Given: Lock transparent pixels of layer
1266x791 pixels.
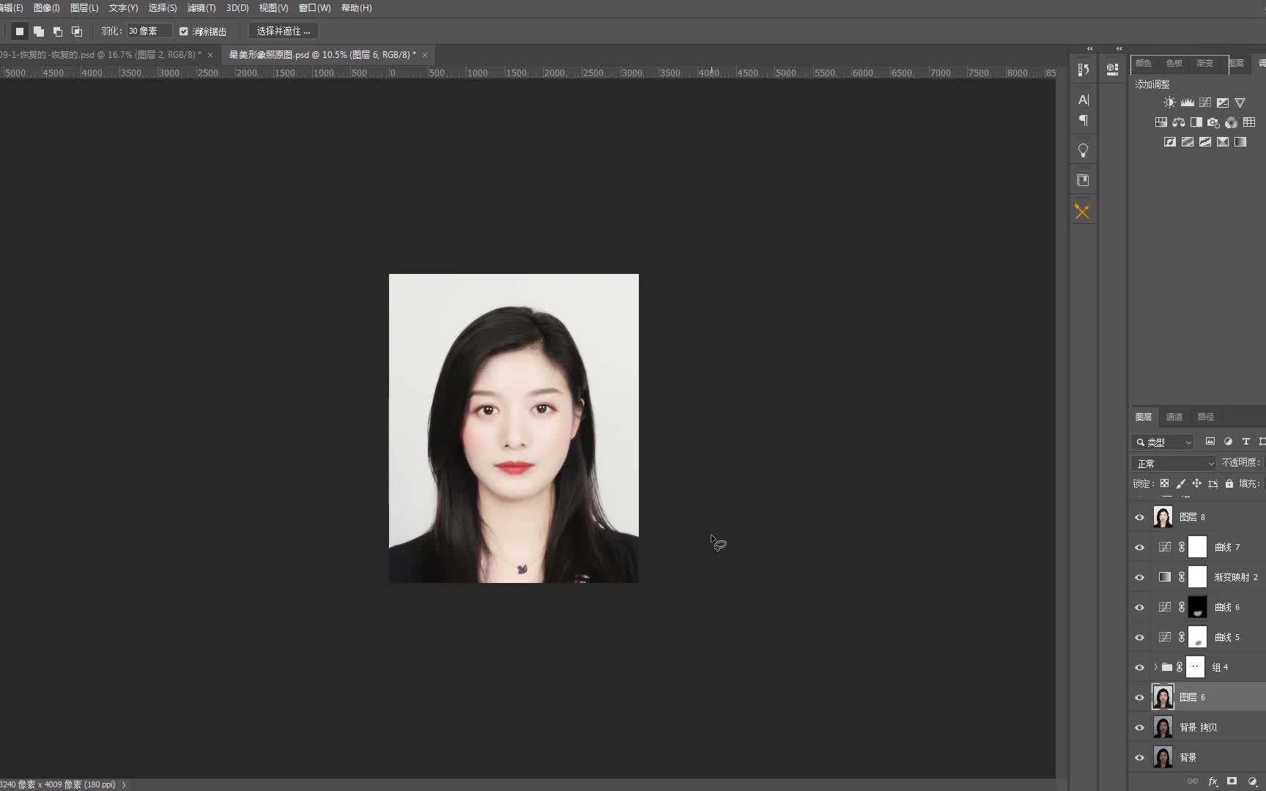Looking at the screenshot, I should pyautogui.click(x=1164, y=483).
